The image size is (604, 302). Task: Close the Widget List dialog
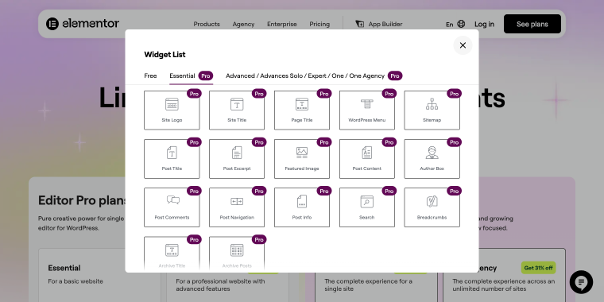(x=463, y=45)
